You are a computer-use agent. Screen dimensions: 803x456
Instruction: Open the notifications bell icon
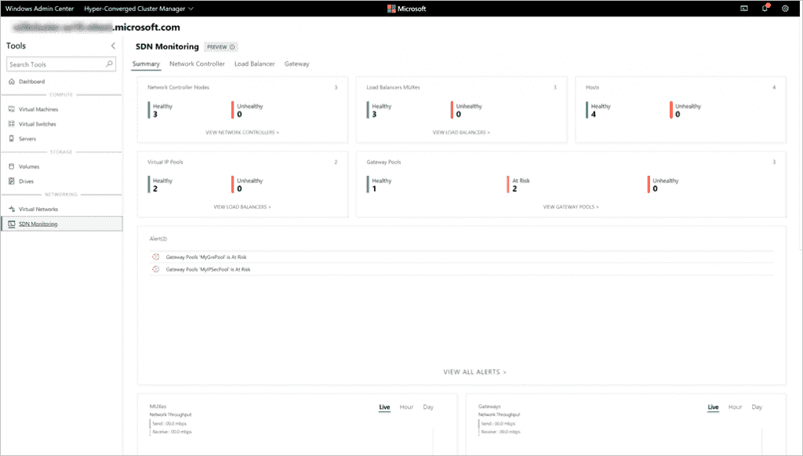click(765, 8)
